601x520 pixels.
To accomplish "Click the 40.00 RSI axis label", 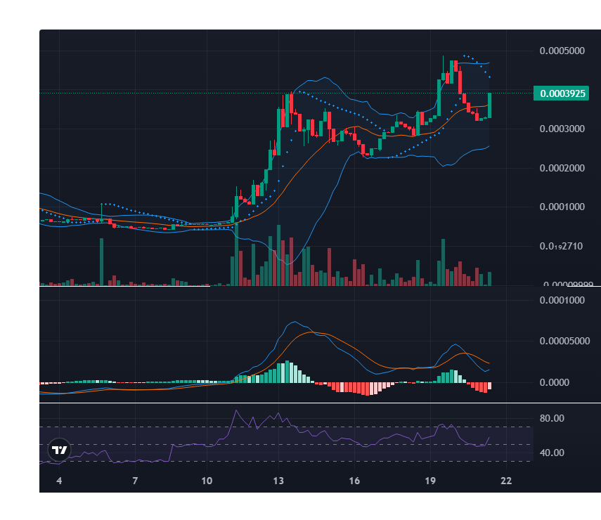I will [x=552, y=453].
